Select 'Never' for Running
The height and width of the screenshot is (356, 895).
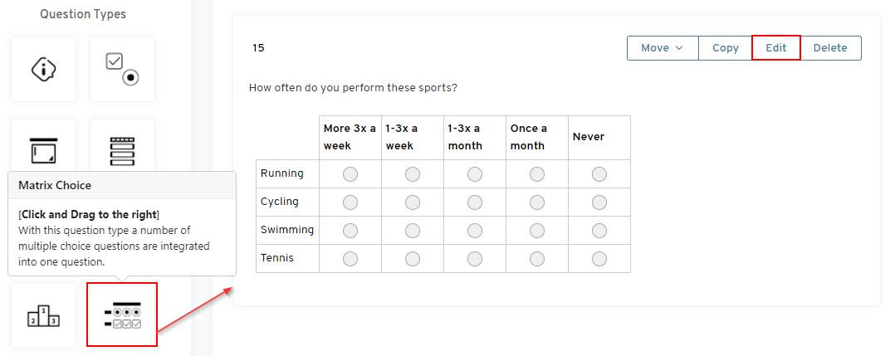[x=599, y=174]
